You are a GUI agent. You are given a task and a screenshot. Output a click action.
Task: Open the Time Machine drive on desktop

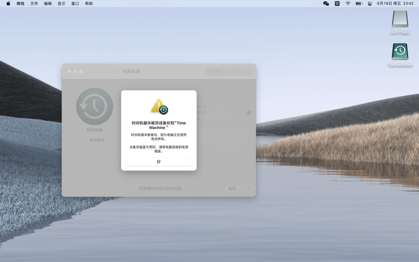(400, 52)
